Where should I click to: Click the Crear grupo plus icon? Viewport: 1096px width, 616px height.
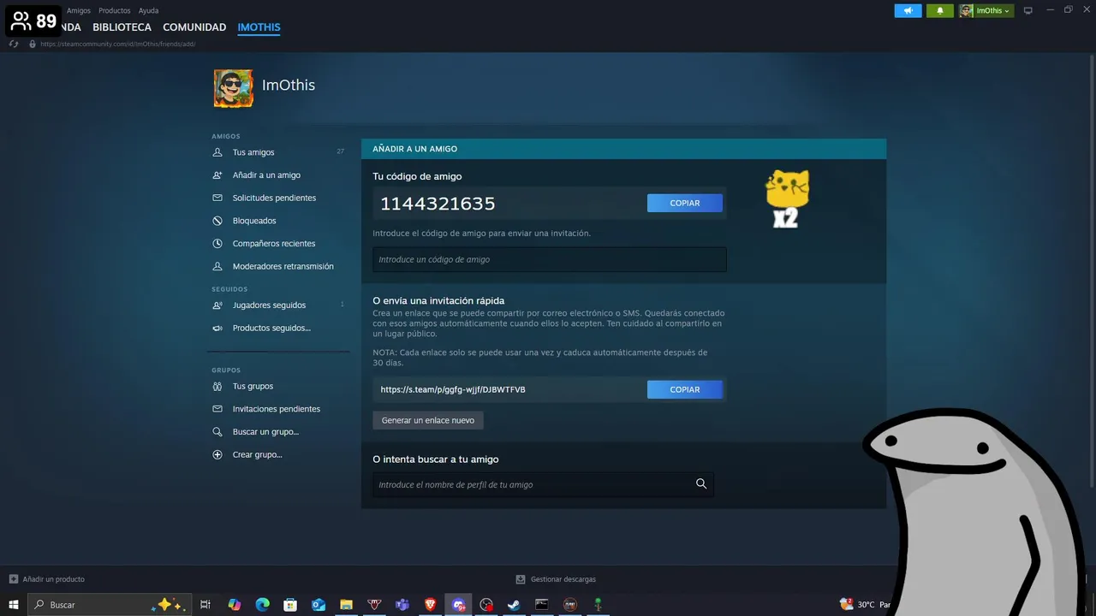[x=217, y=454]
